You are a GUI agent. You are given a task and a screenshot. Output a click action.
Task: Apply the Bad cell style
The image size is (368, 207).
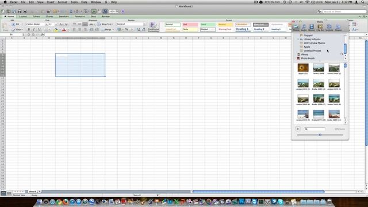click(190, 24)
